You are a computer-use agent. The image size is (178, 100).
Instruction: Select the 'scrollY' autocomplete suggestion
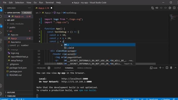pyautogui.click(x=100, y=54)
